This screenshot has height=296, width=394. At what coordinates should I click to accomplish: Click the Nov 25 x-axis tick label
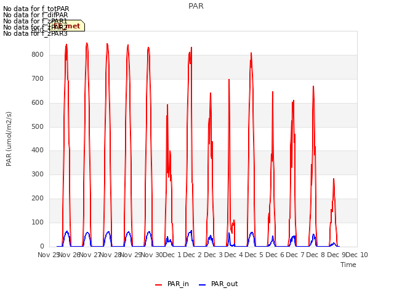[49, 255]
